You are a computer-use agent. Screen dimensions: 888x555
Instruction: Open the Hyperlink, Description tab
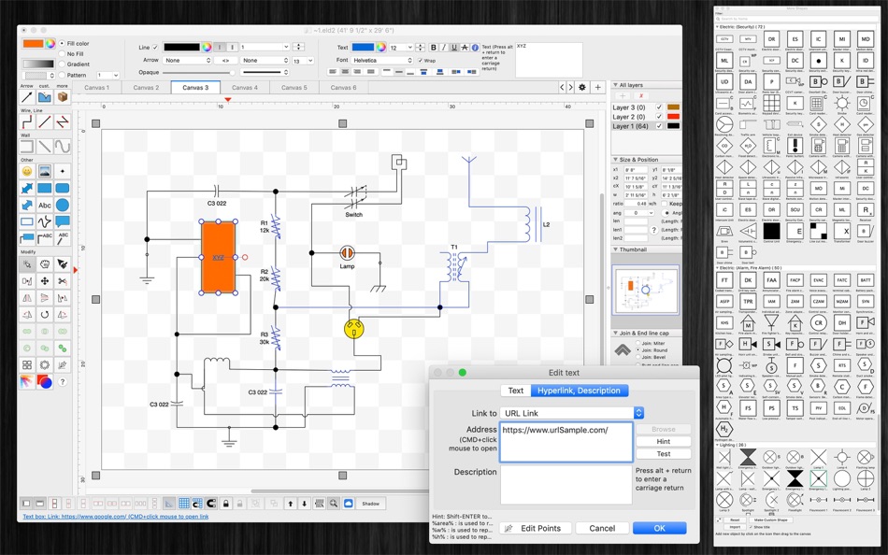pos(579,391)
